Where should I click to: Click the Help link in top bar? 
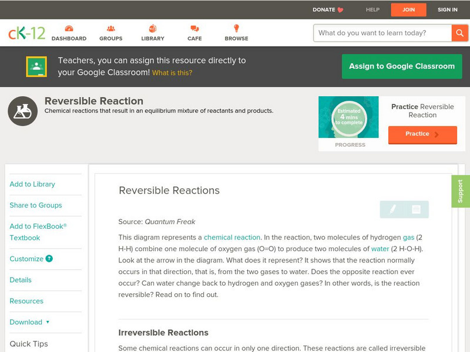tap(372, 10)
